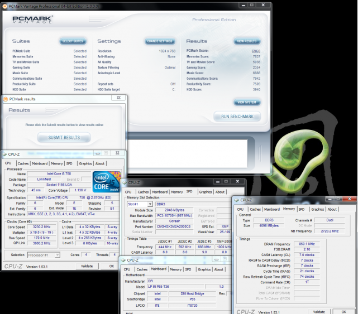Click the View System button

247,103
